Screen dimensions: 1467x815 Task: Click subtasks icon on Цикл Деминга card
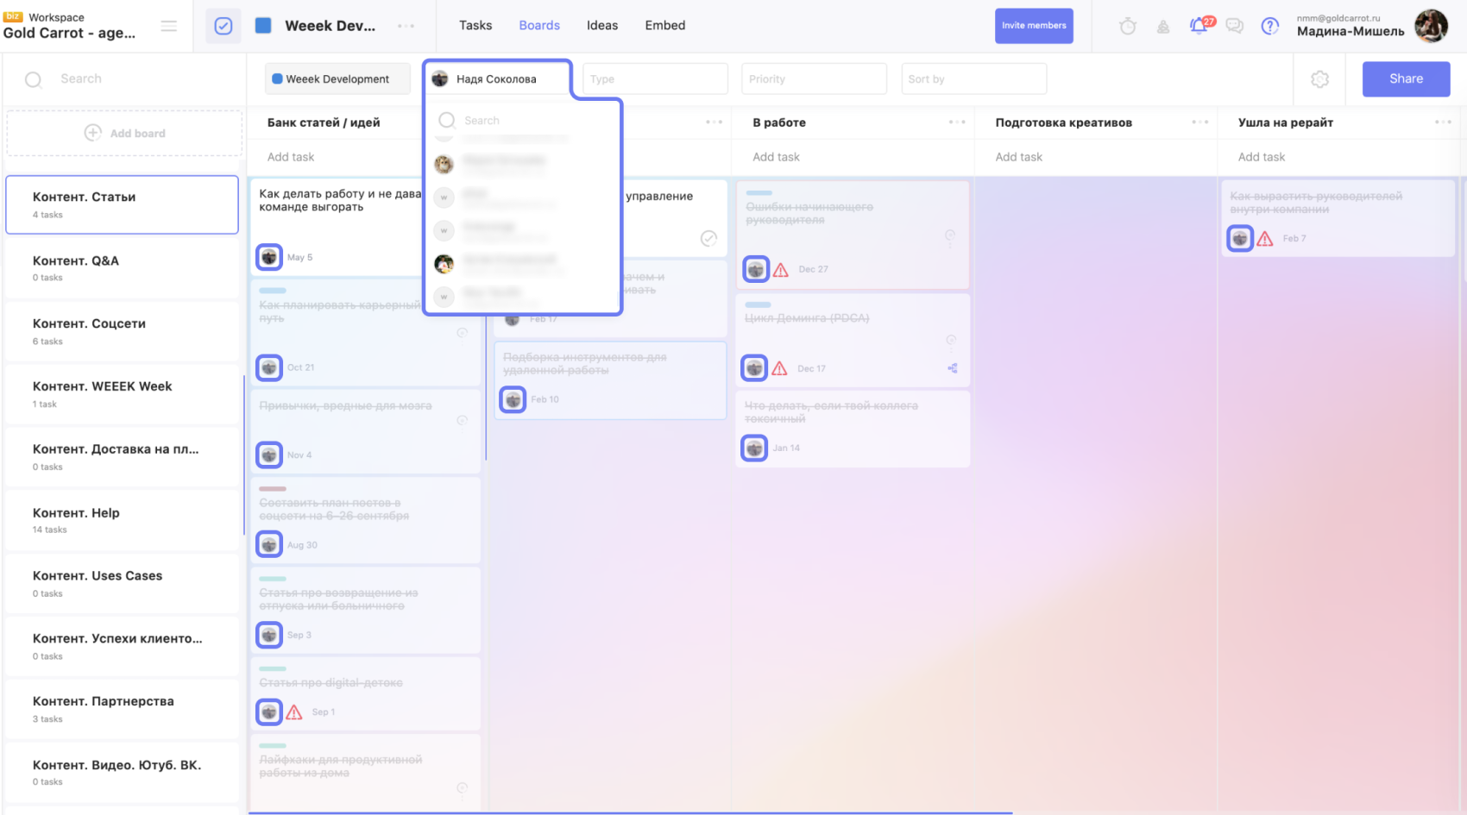(x=953, y=368)
